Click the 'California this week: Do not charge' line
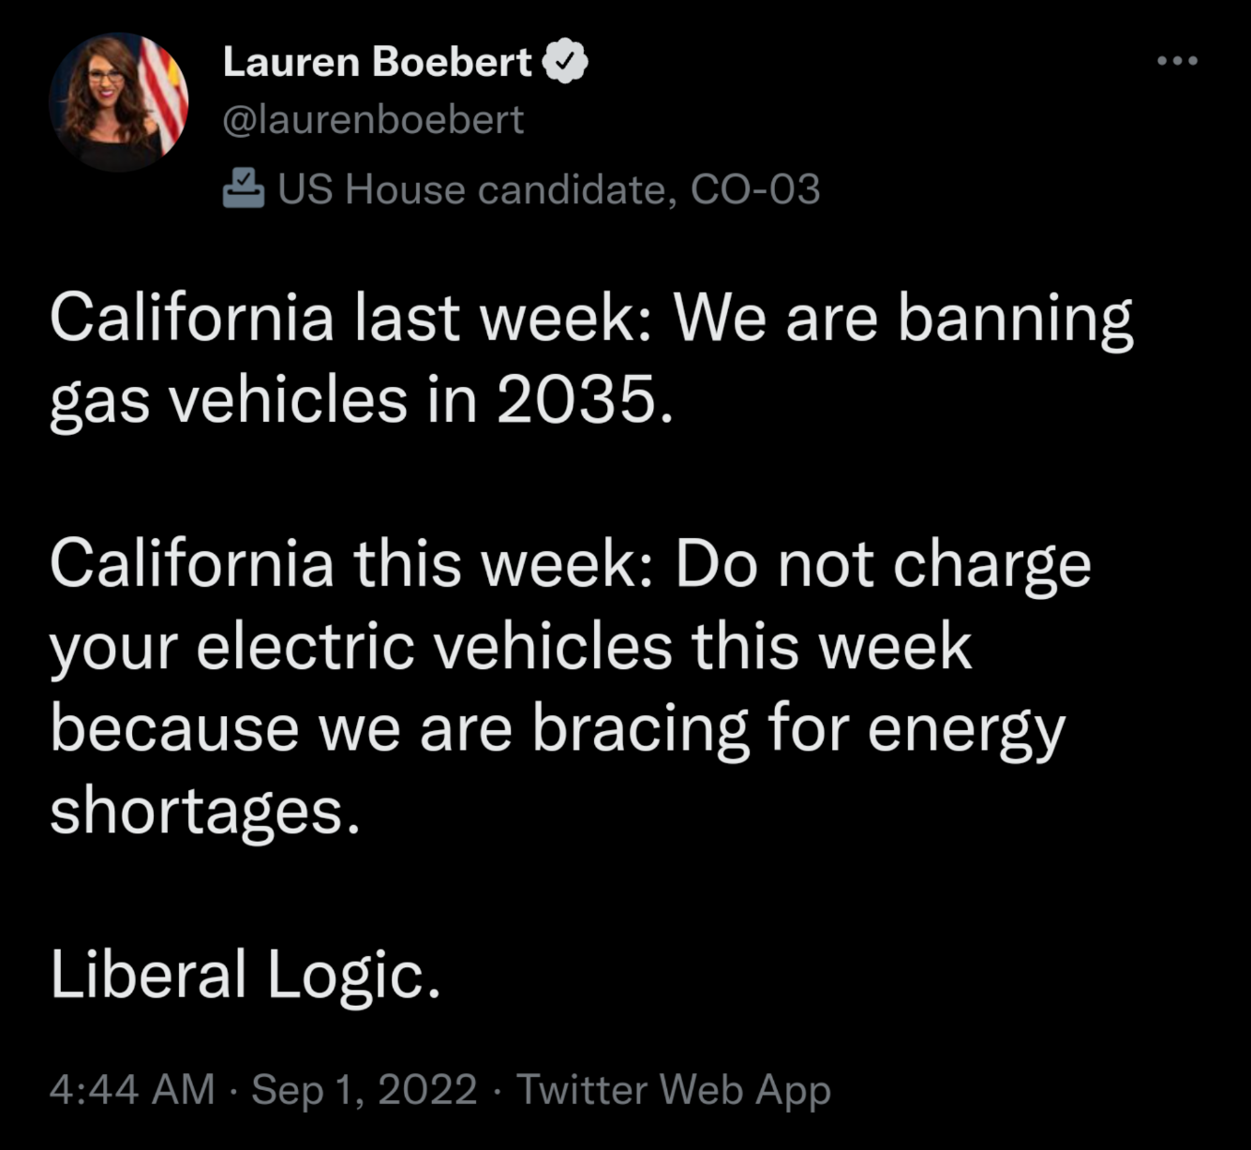1251x1150 pixels. (570, 564)
